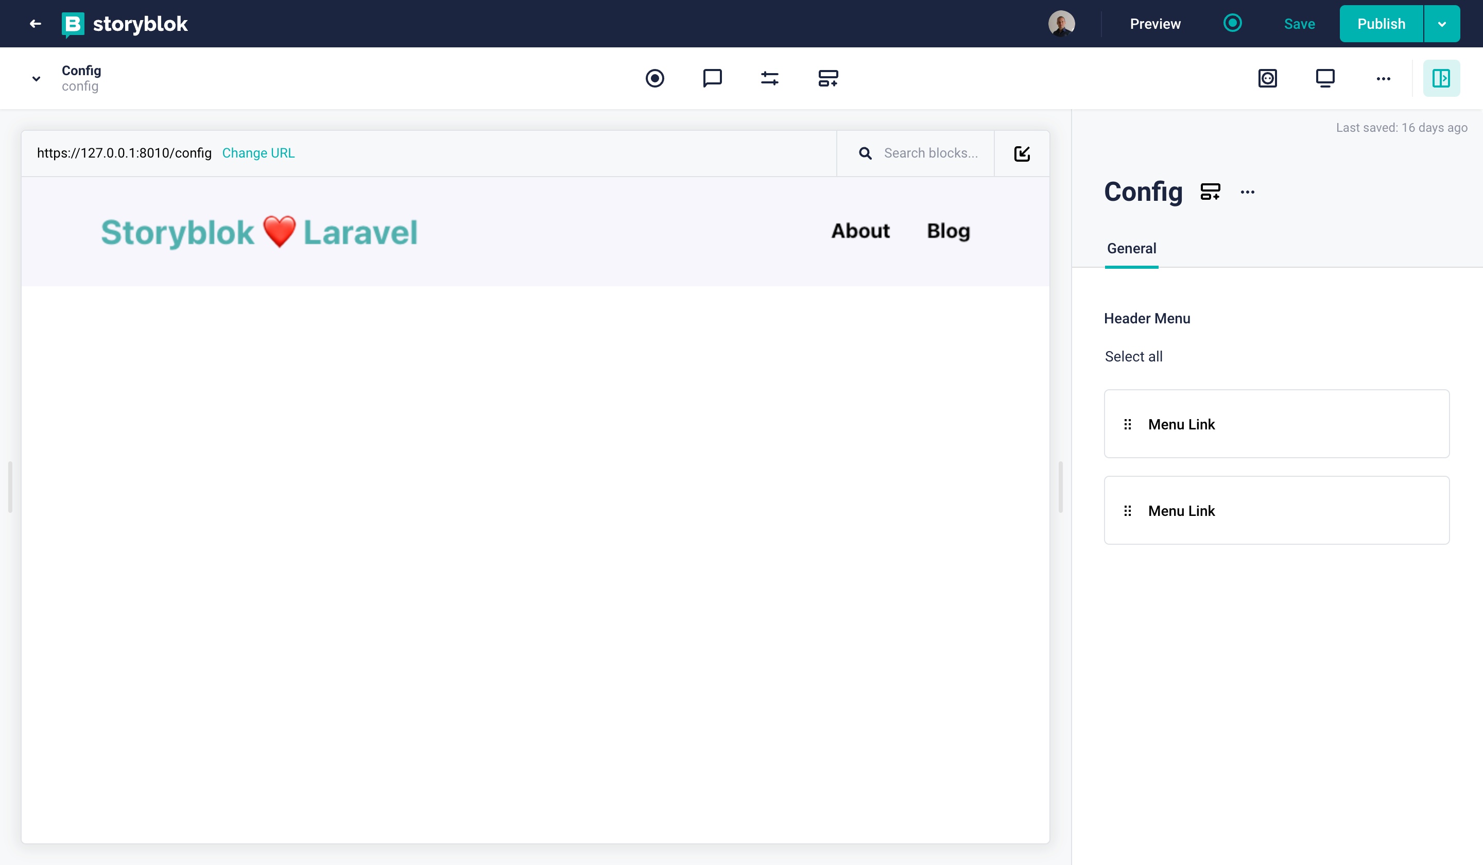The image size is (1483, 865).
Task: Click the add-block icon in center toolbar
Action: 828,78
